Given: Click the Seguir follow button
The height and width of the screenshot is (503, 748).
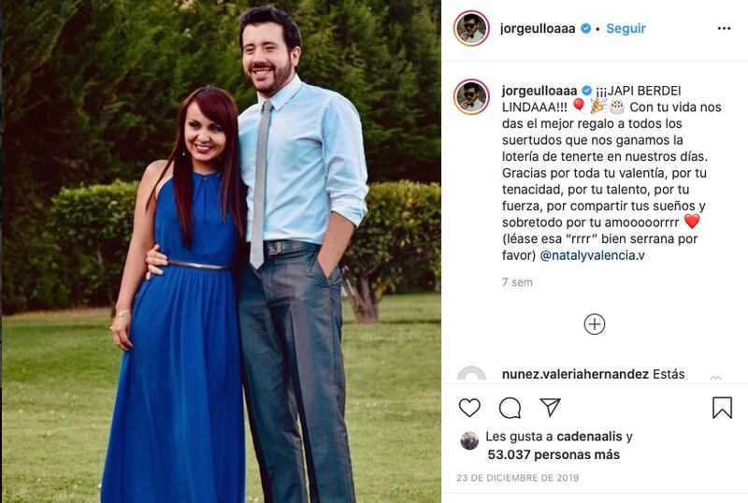Looking at the screenshot, I should tap(626, 29).
